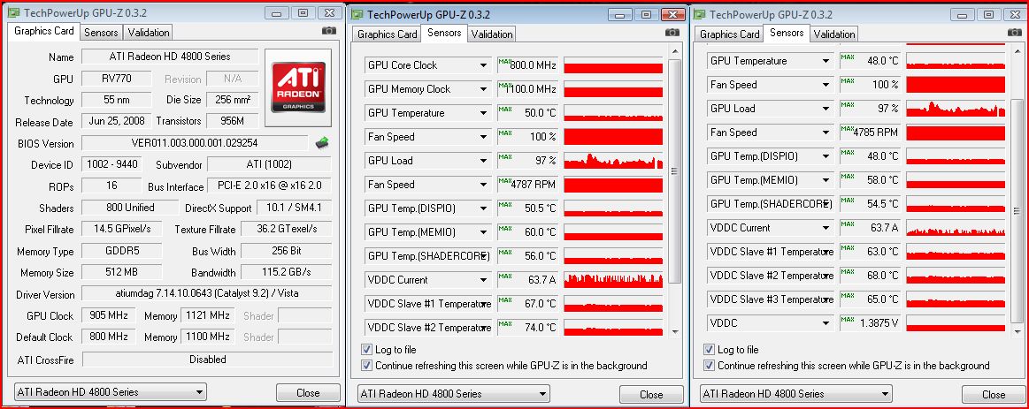
Task: Click Close button in middle window
Action: coord(651,395)
